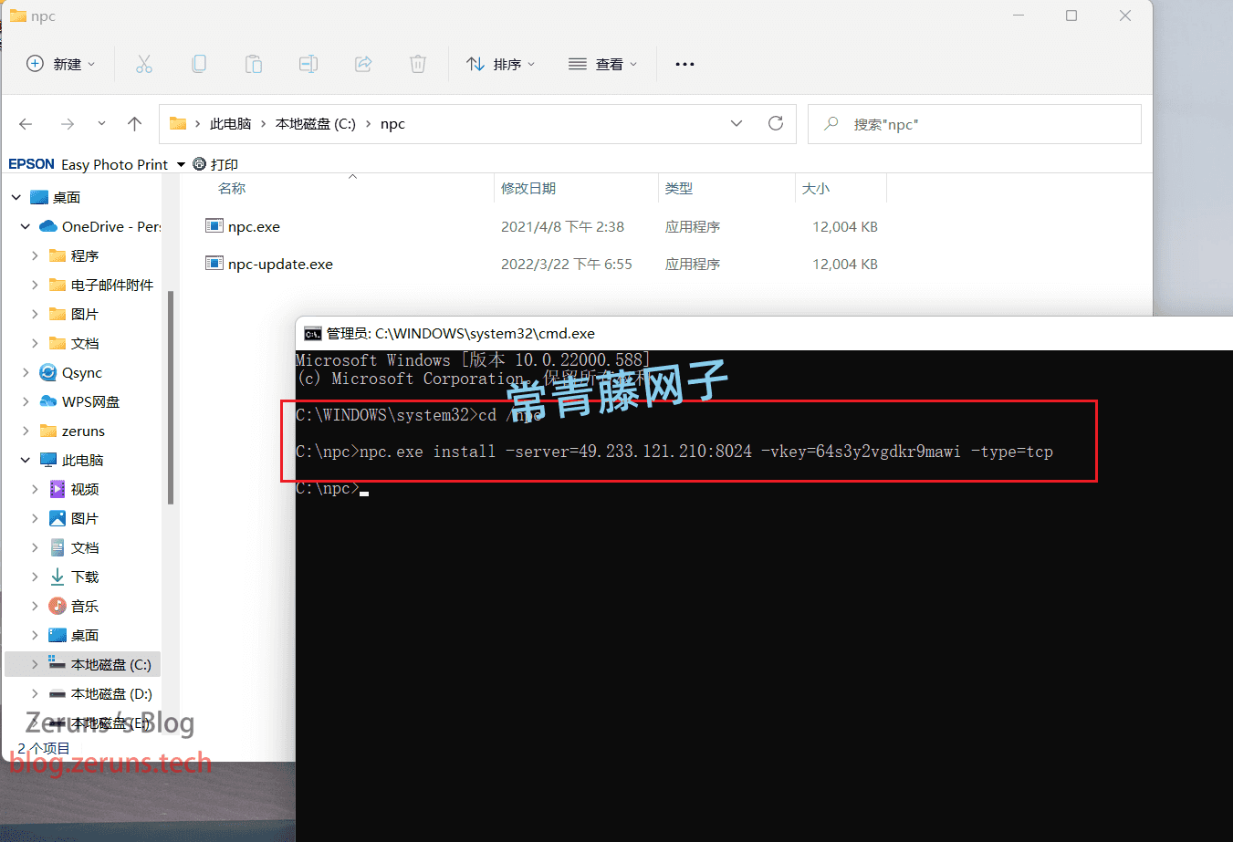This screenshot has height=842, width=1233.
Task: Open the 查看 (View) dropdown
Action: point(602,64)
